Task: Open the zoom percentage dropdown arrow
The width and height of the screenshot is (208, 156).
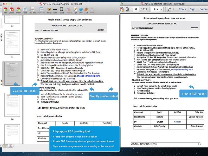Action: point(162,9)
